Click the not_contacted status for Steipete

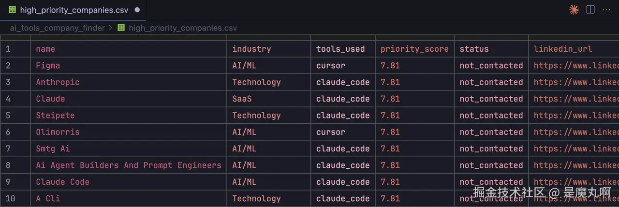(491, 116)
